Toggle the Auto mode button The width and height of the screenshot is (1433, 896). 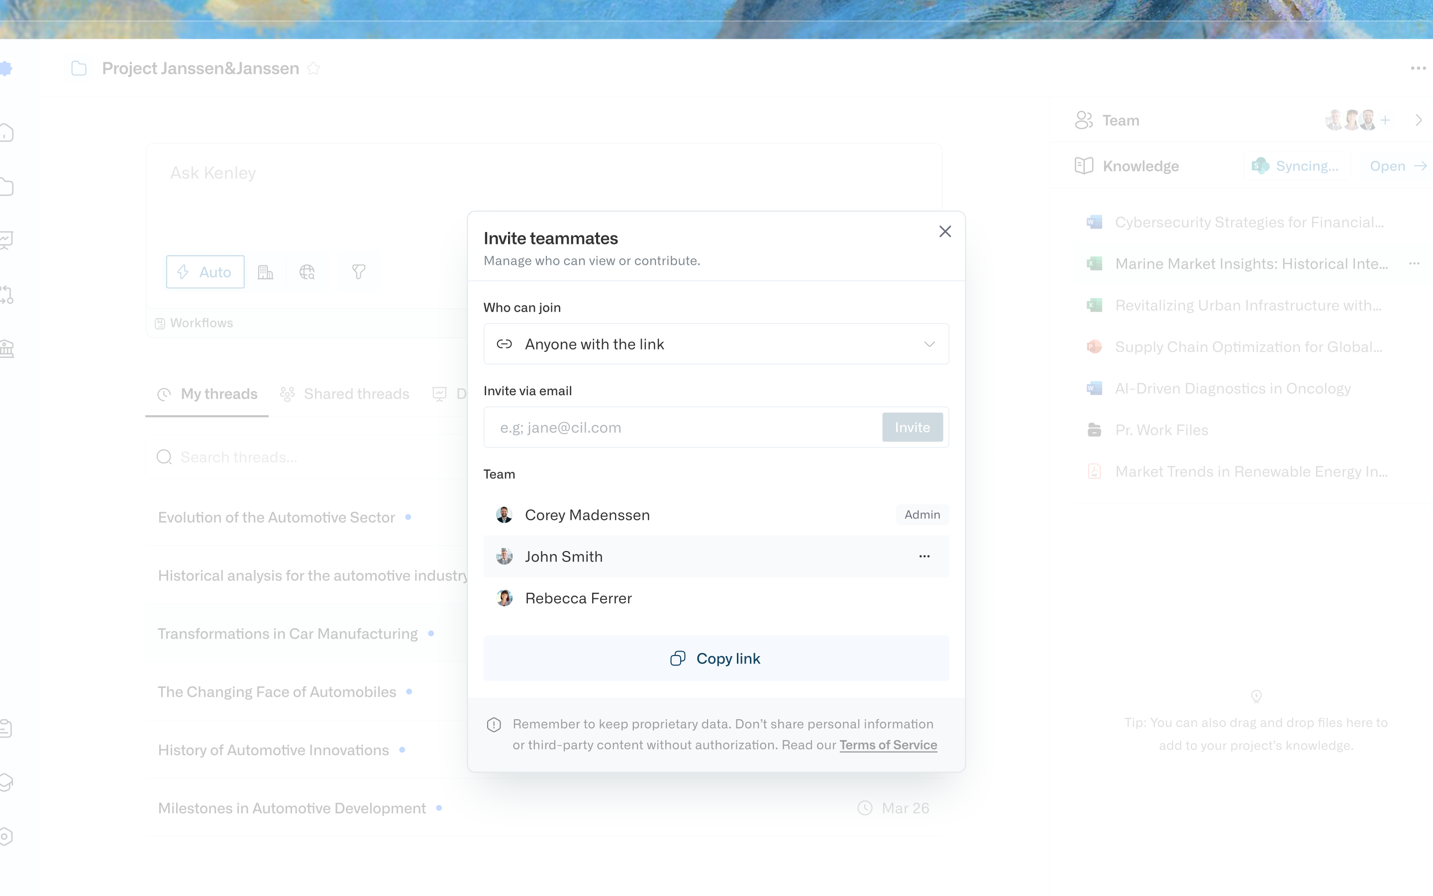pos(205,272)
